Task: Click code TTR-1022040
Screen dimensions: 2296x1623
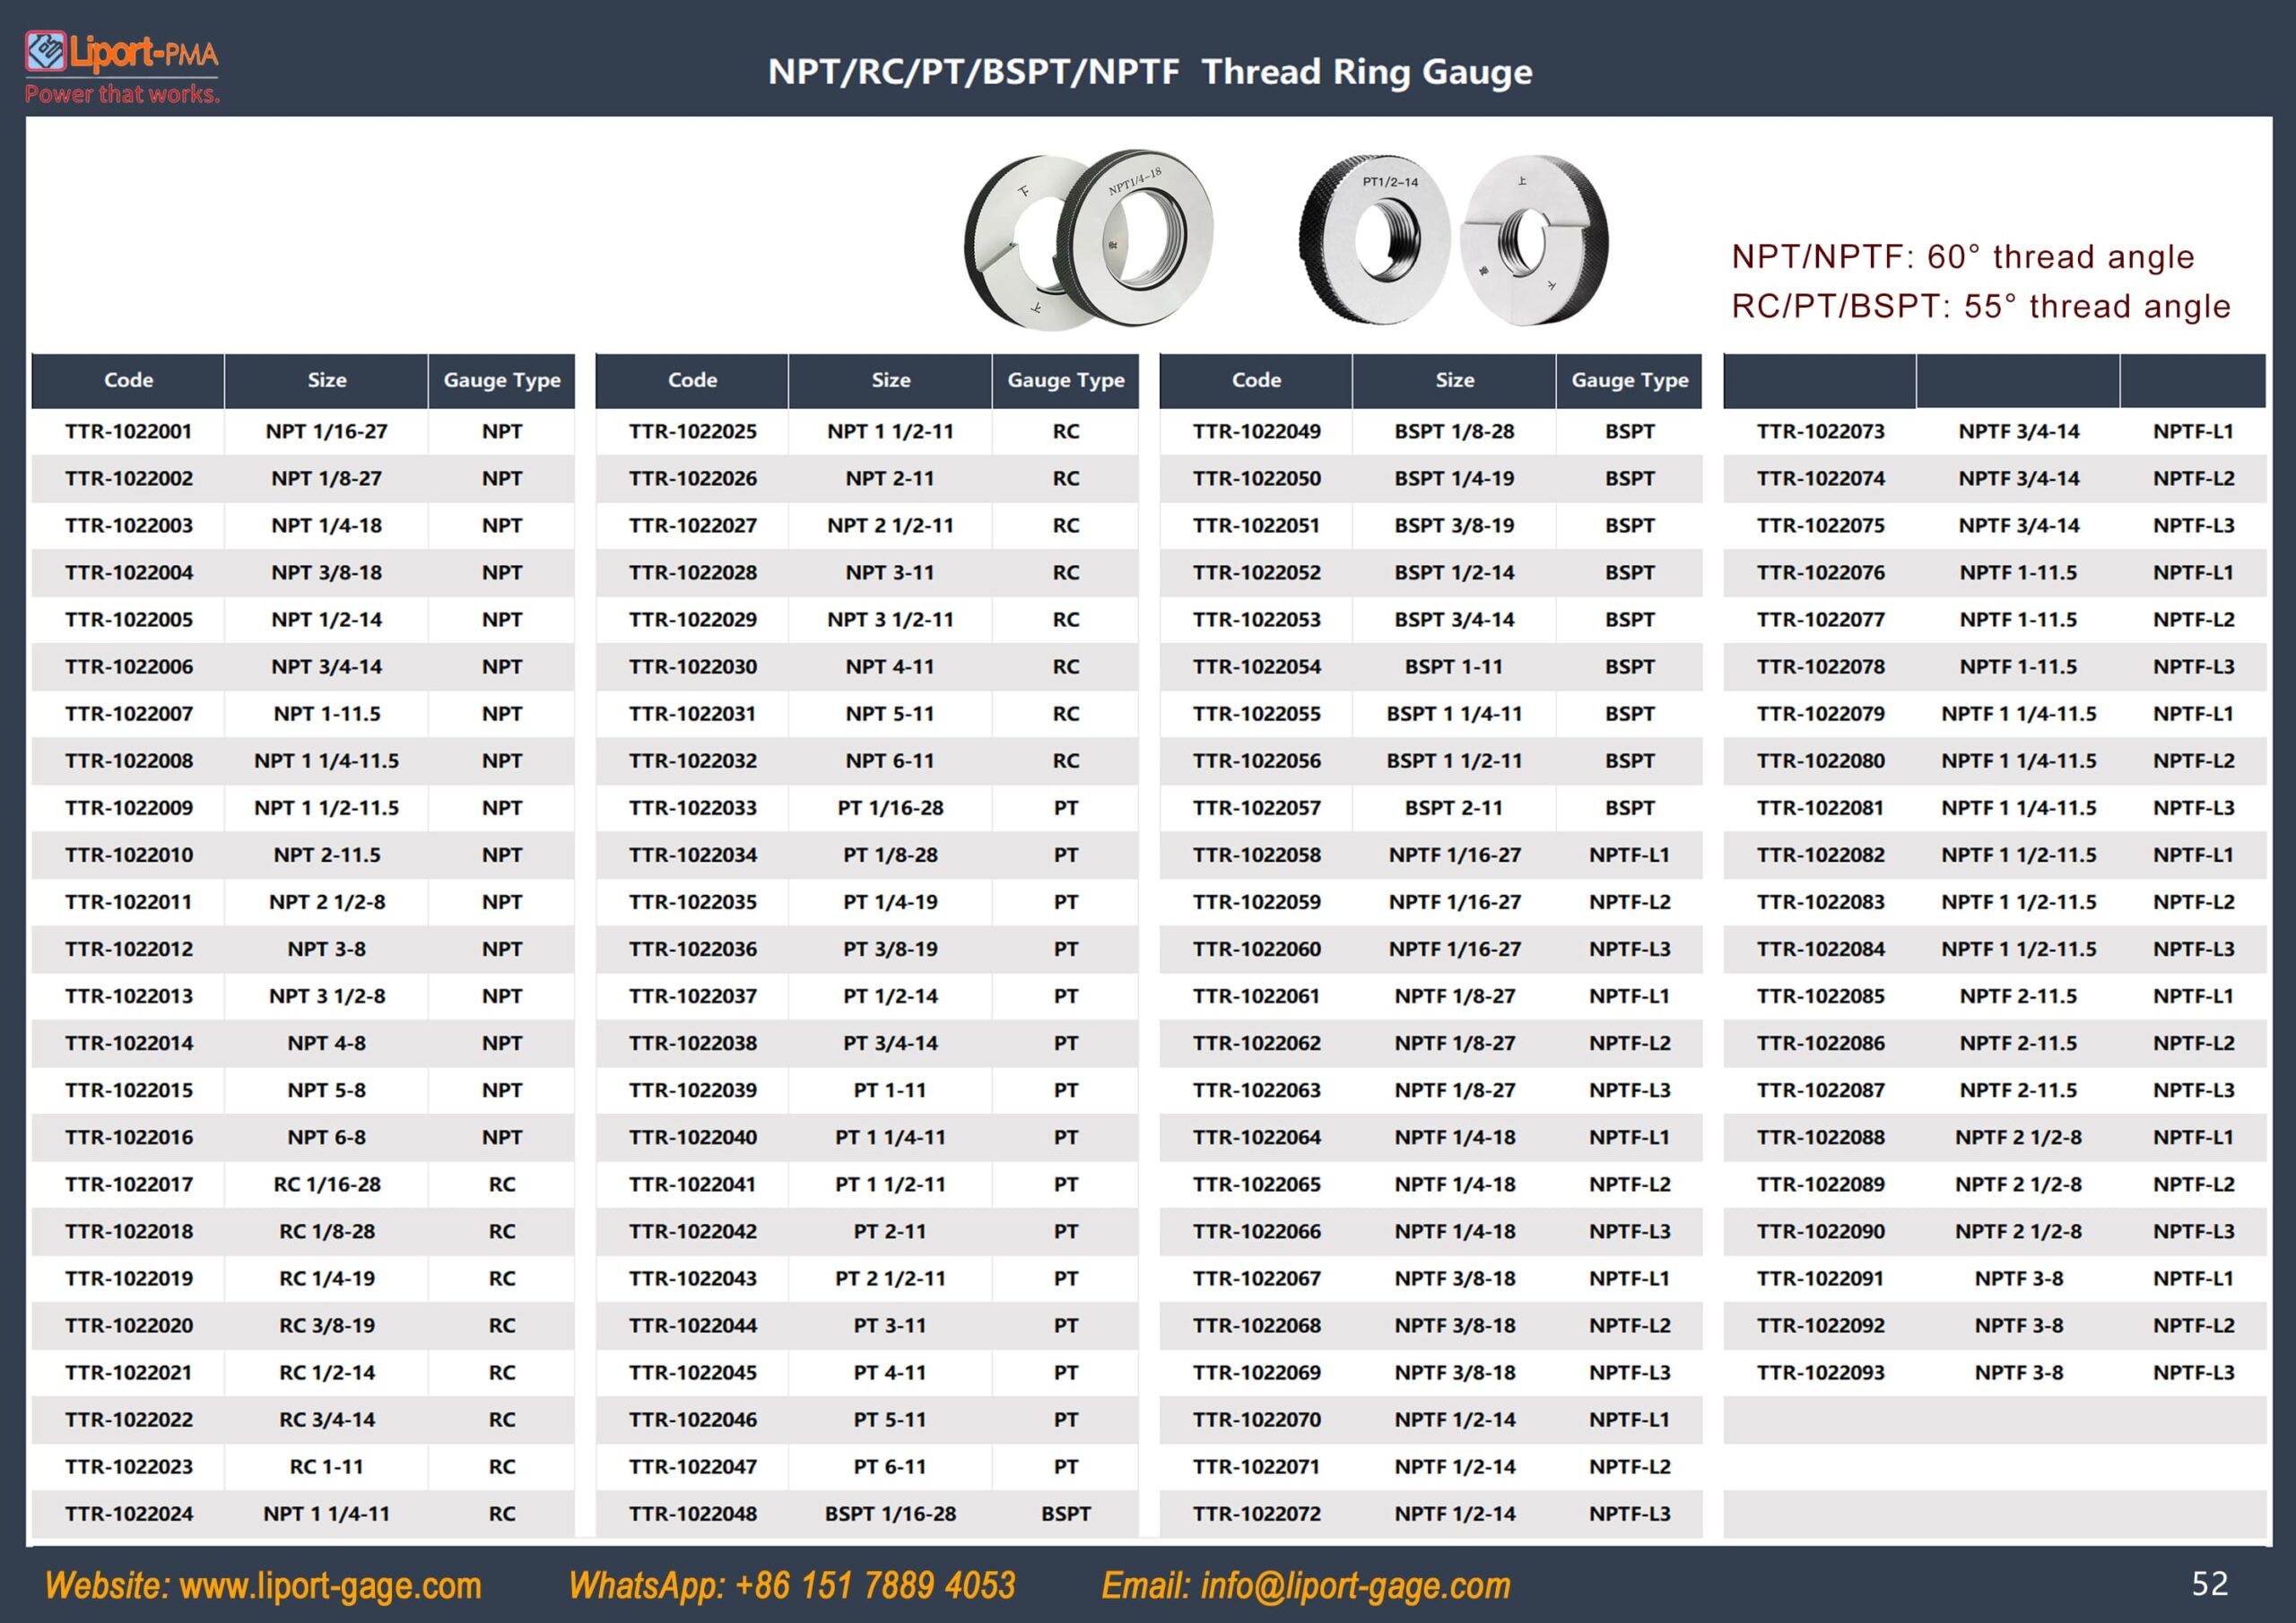Action: (693, 1137)
